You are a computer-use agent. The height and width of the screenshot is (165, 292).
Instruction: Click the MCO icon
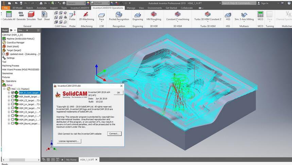tap(260, 14)
